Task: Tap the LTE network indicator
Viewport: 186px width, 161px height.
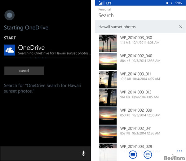Action: [x=109, y=3]
